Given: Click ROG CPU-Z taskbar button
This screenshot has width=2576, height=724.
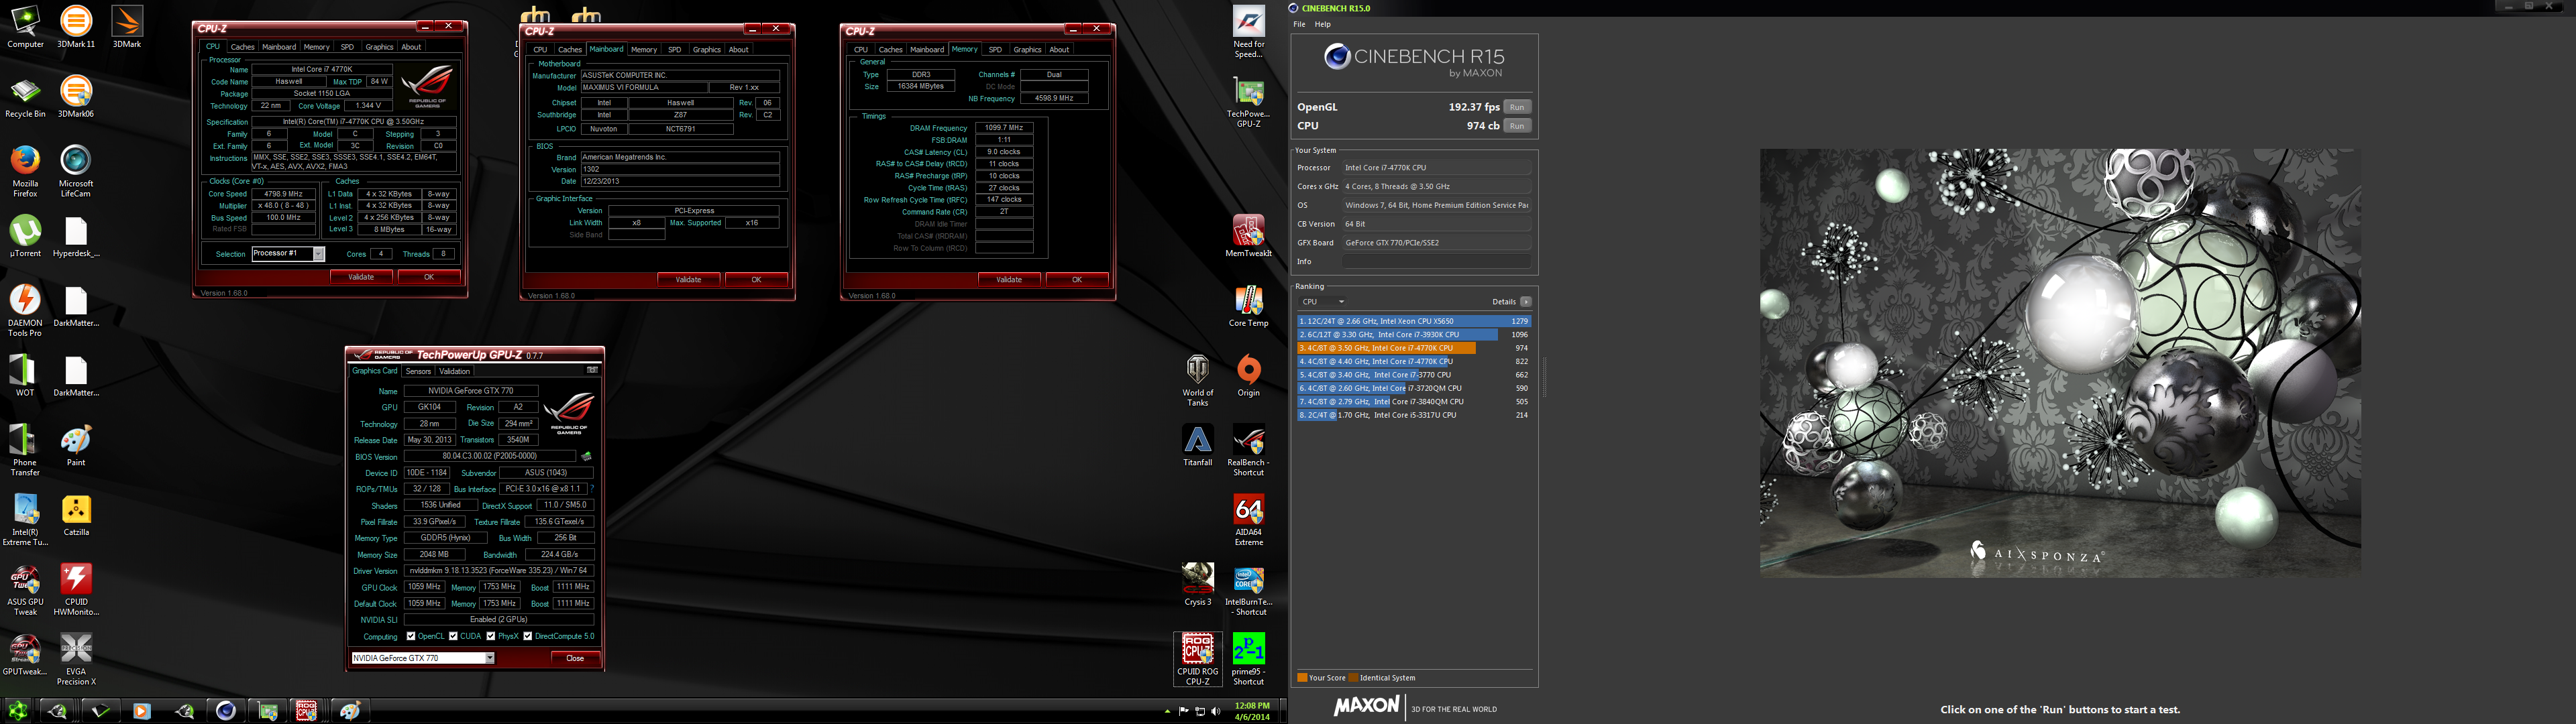Looking at the screenshot, I should coord(306,711).
